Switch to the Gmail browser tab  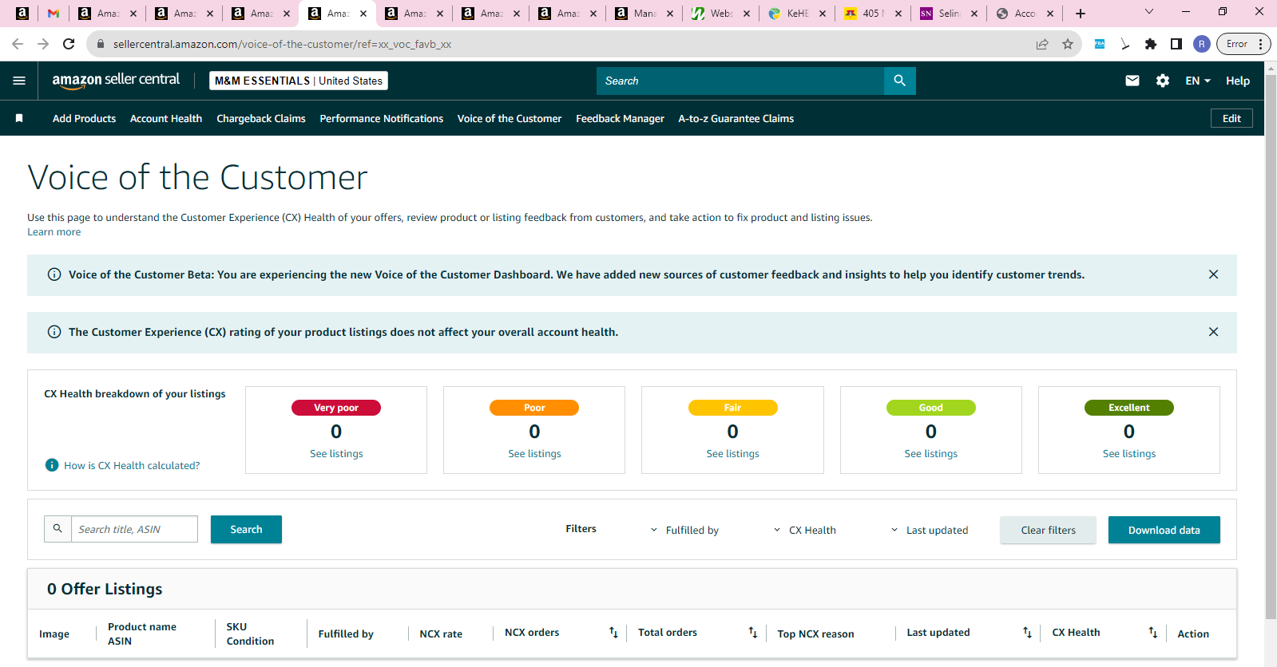(x=54, y=14)
